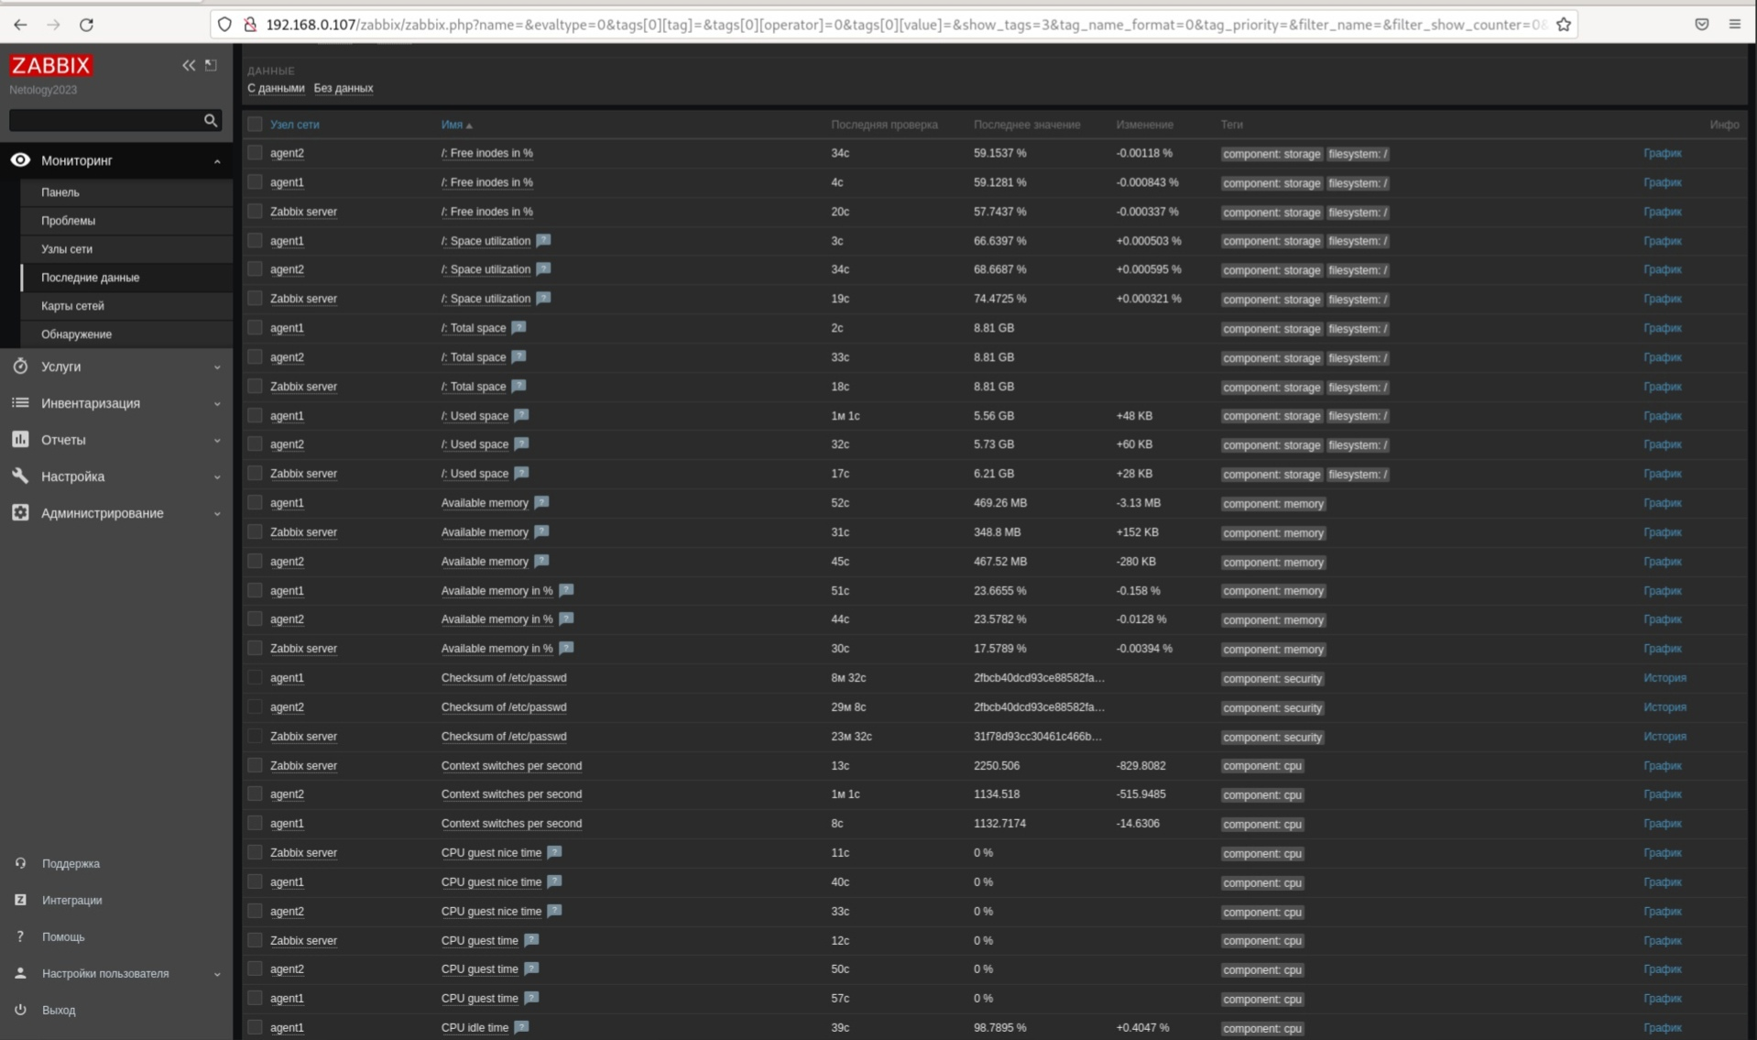Viewport: 1757px width, 1040px height.
Task: Switch to the Без данных tab
Action: 344,88
